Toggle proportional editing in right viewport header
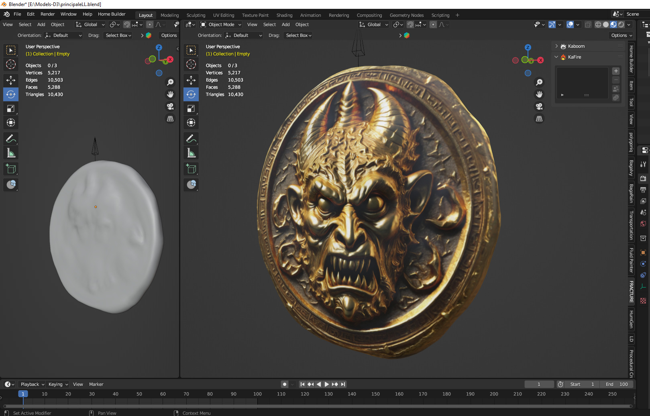Viewport: 650px width, 416px height. [x=433, y=24]
